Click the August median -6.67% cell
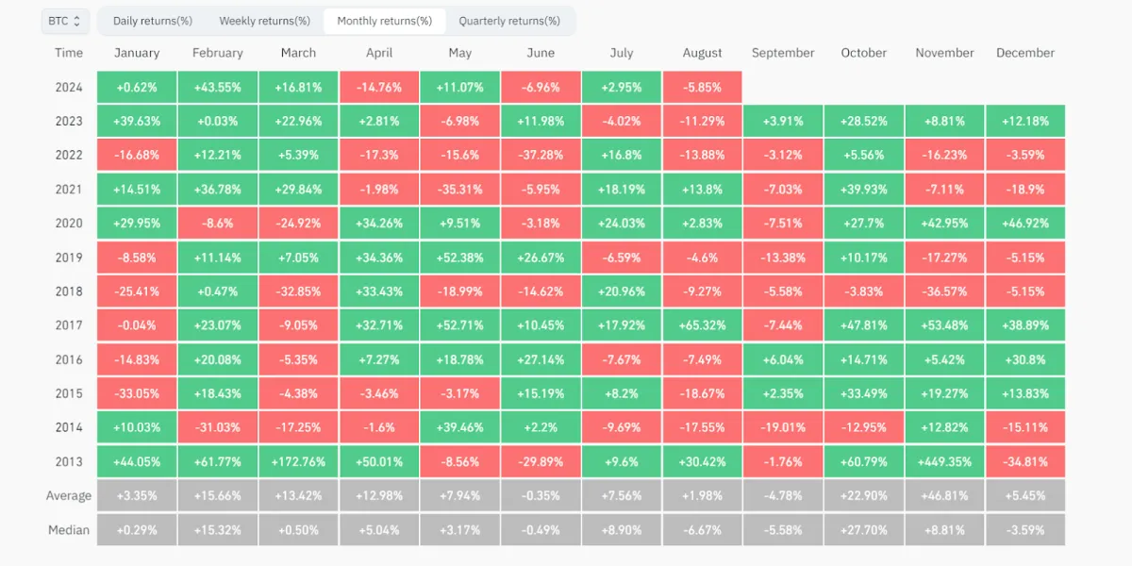This screenshot has height=566, width=1132. click(702, 530)
